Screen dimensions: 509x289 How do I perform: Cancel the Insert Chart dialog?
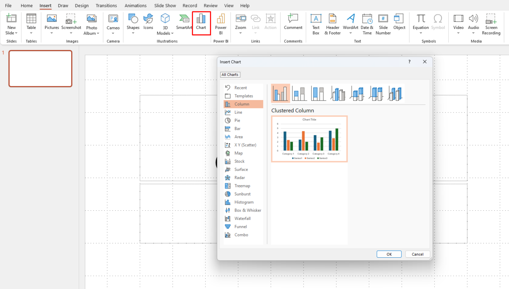coord(418,254)
